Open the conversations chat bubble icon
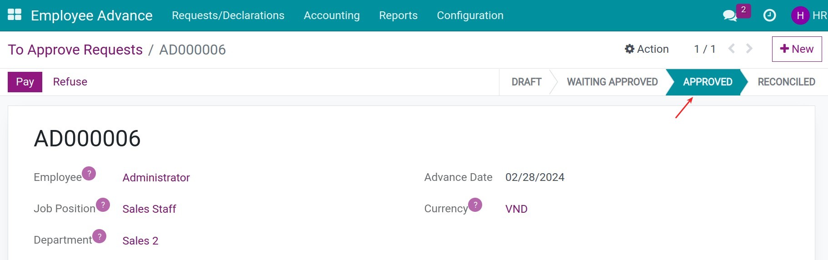The image size is (828, 260). tap(729, 16)
